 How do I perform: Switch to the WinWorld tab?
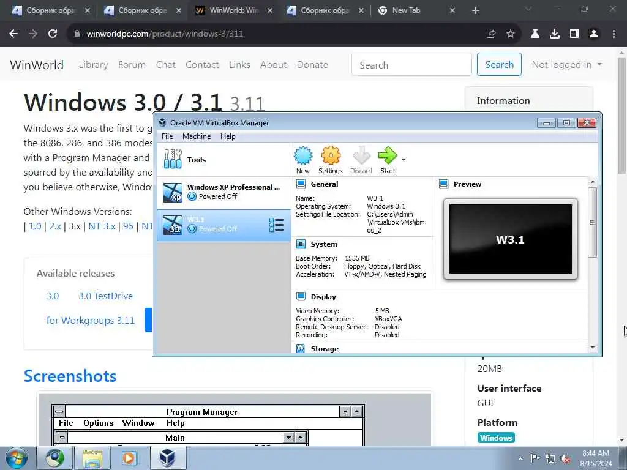(234, 10)
